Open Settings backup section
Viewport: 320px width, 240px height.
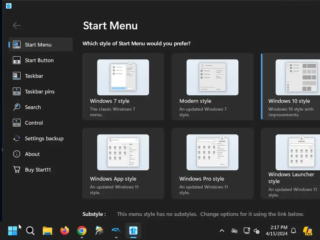[41, 138]
